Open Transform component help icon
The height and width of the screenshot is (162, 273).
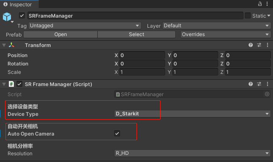[251, 45]
